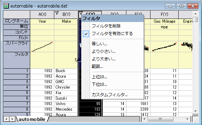Screen dimensions: 202x125
Task: Click the "単位" row label
Action: point(16,27)
